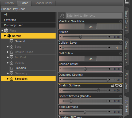Expand the Geometry group
Screen dimensions: 132x118
8,73
